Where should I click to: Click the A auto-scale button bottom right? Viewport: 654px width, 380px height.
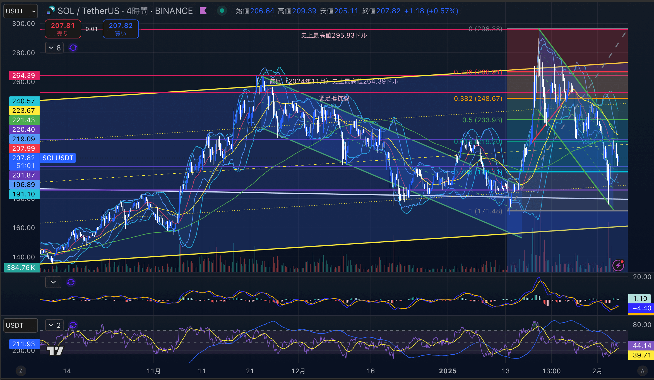click(x=642, y=371)
